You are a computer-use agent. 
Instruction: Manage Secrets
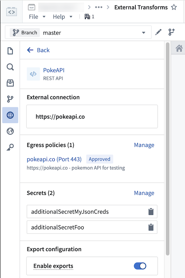pos(144,193)
